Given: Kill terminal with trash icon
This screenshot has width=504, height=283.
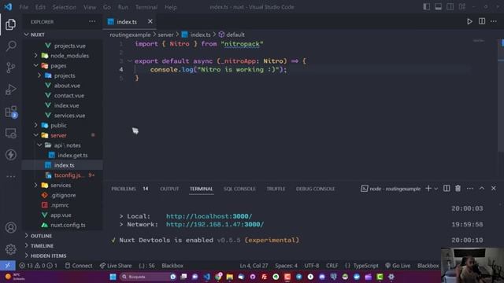Looking at the screenshot, I should click(458, 189).
